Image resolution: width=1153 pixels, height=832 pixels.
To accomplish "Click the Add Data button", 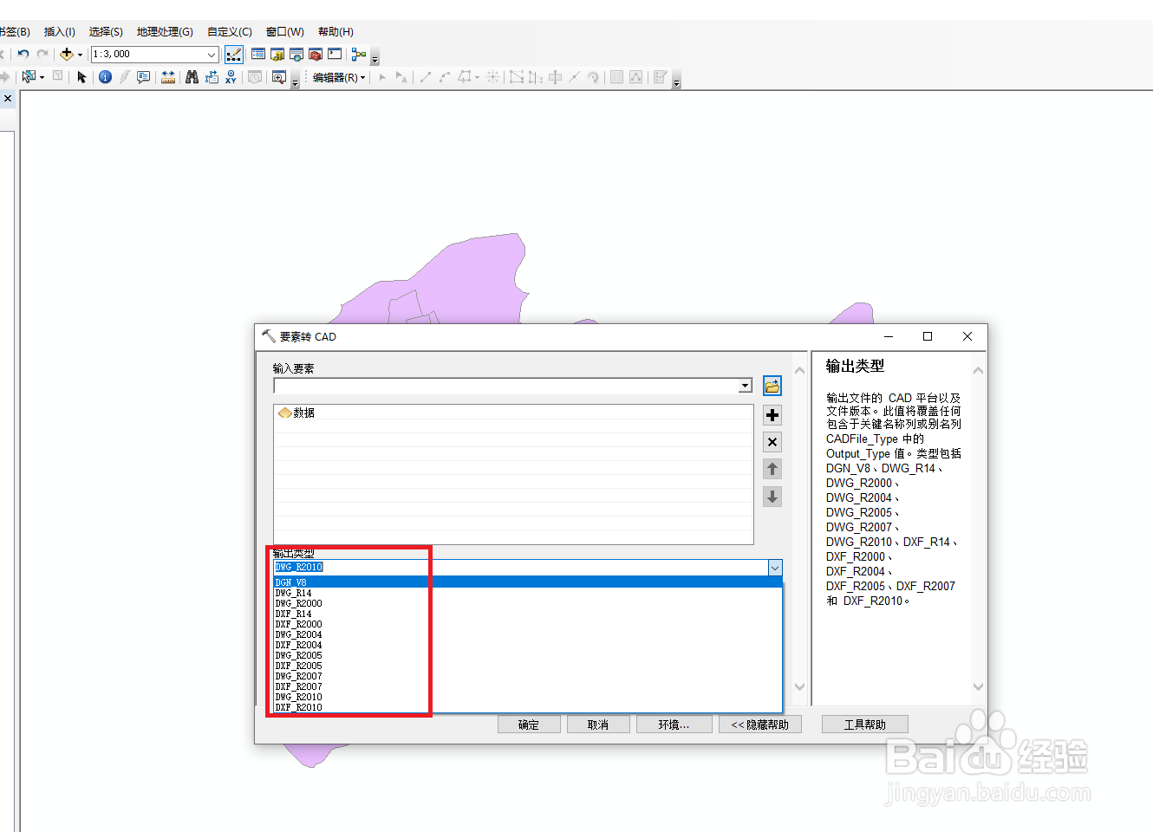I will 68,54.
